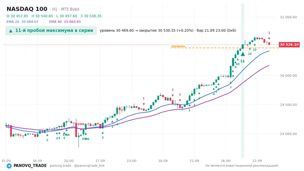Click the 21.09 date axis label
This screenshot has height=171, width=304.
194,161
